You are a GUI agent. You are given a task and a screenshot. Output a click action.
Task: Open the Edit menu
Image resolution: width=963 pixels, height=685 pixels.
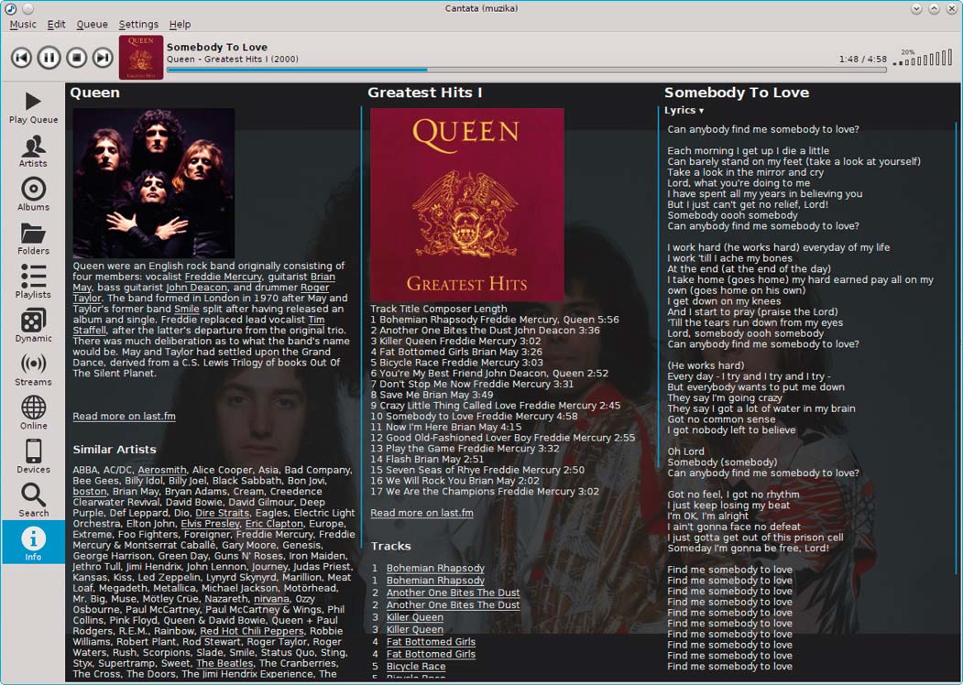tap(56, 24)
